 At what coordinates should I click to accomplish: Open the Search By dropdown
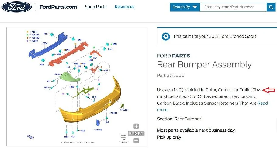185,7
